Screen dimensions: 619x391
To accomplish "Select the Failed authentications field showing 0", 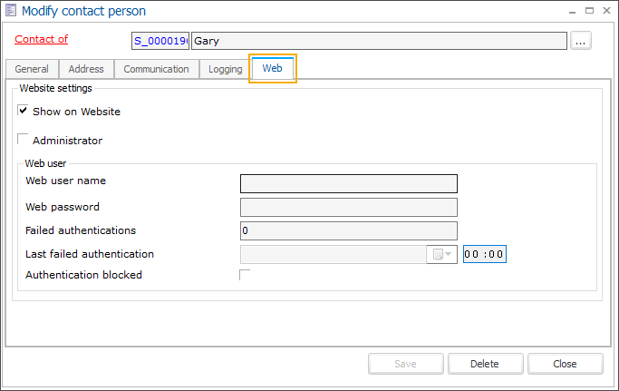I will tap(349, 231).
